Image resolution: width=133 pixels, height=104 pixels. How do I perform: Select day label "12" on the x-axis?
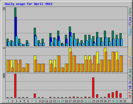pyautogui.click(x=51, y=101)
